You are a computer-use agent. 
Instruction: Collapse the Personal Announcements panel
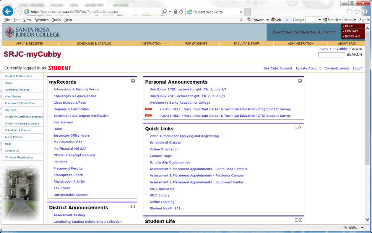[300, 81]
